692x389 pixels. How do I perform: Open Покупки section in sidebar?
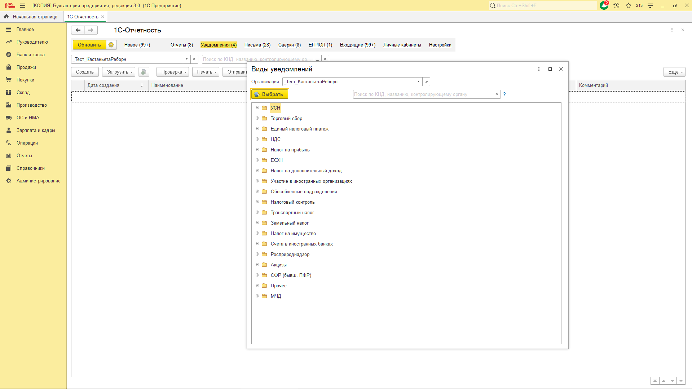(25, 80)
